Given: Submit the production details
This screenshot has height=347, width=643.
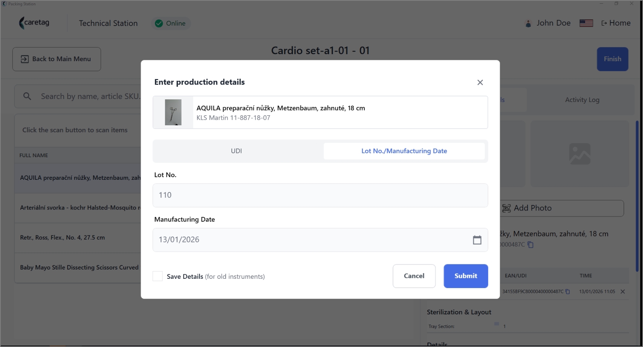Looking at the screenshot, I should point(465,276).
